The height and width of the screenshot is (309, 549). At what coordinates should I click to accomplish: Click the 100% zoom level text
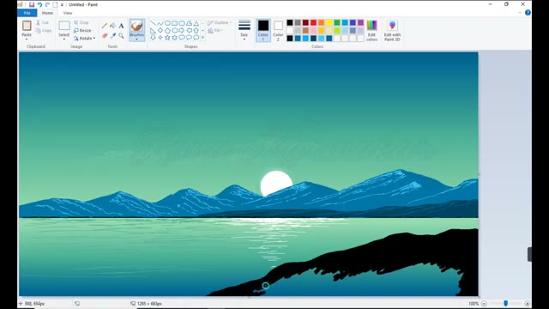pyautogui.click(x=474, y=304)
